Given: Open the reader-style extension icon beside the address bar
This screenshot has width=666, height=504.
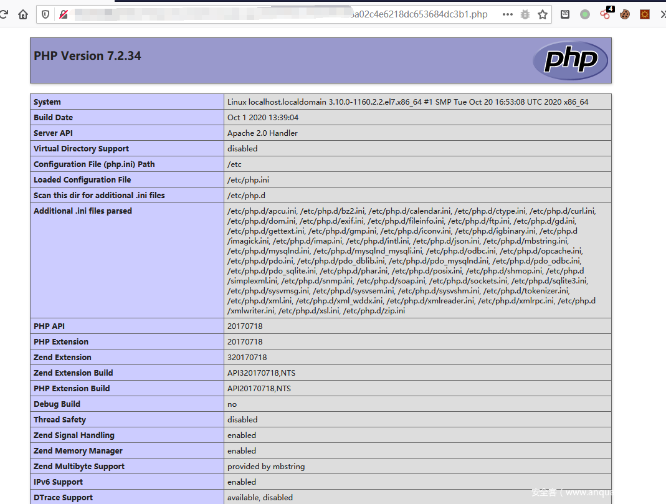Looking at the screenshot, I should click(x=565, y=14).
